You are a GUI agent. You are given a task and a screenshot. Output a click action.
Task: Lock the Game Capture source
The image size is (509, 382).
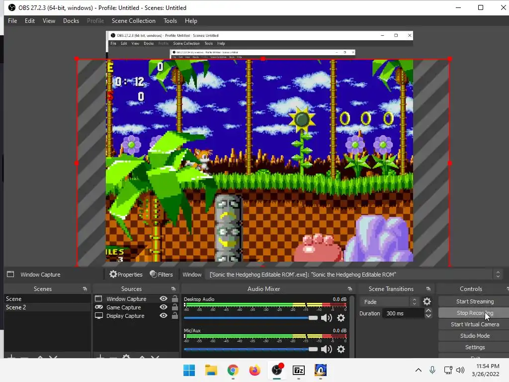pyautogui.click(x=174, y=306)
